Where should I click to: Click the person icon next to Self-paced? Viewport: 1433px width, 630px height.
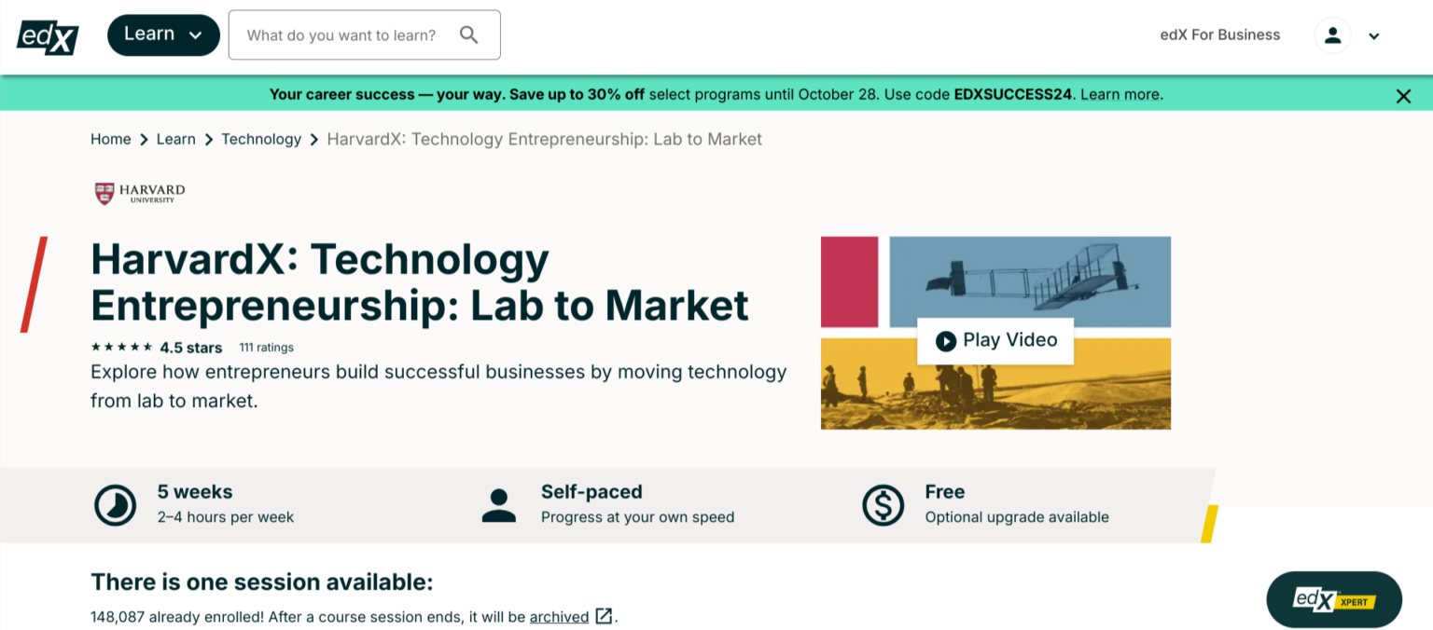499,504
